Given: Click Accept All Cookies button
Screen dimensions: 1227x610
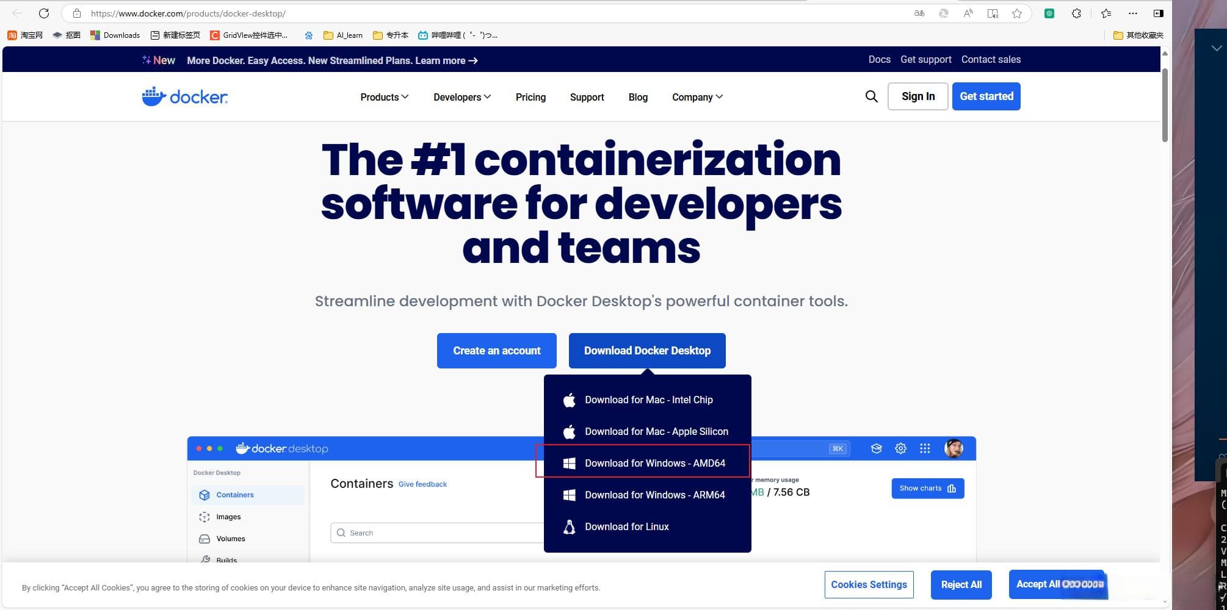Looking at the screenshot, I should click(x=1057, y=584).
